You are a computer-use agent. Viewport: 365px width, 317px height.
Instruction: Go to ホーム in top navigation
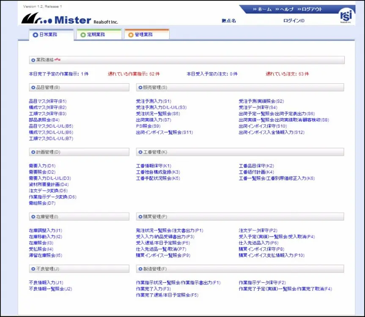click(262, 9)
